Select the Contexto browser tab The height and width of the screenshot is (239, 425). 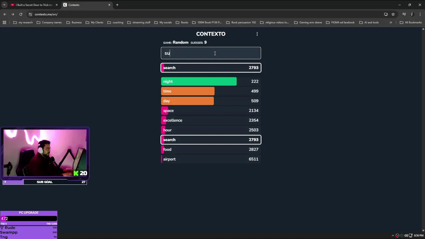[87, 5]
